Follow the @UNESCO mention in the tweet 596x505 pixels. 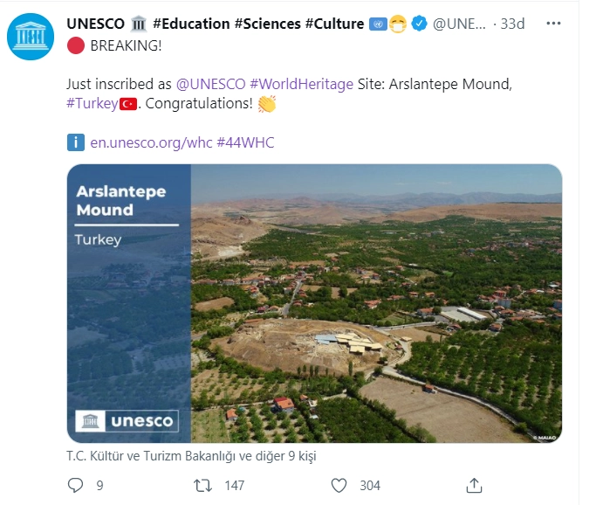click(x=210, y=84)
